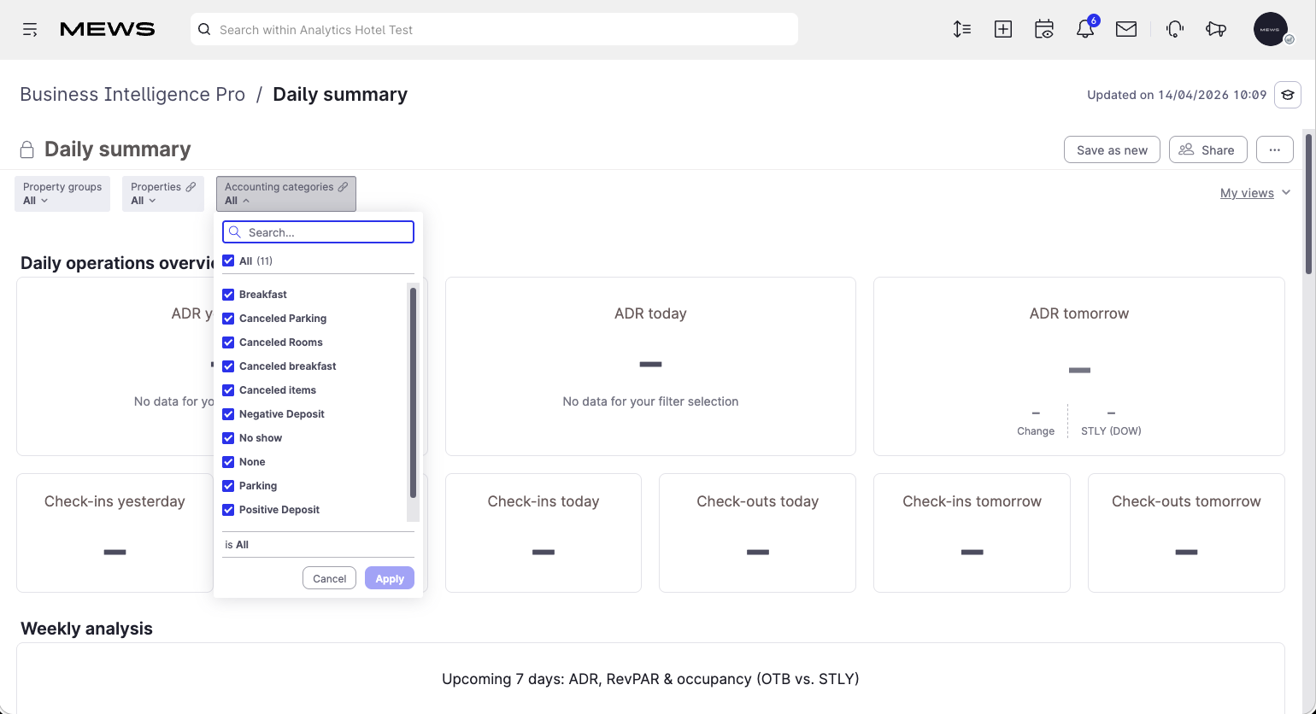Click the 'Change' label under ADR tomorrow
This screenshot has height=714, width=1316.
[x=1036, y=431]
